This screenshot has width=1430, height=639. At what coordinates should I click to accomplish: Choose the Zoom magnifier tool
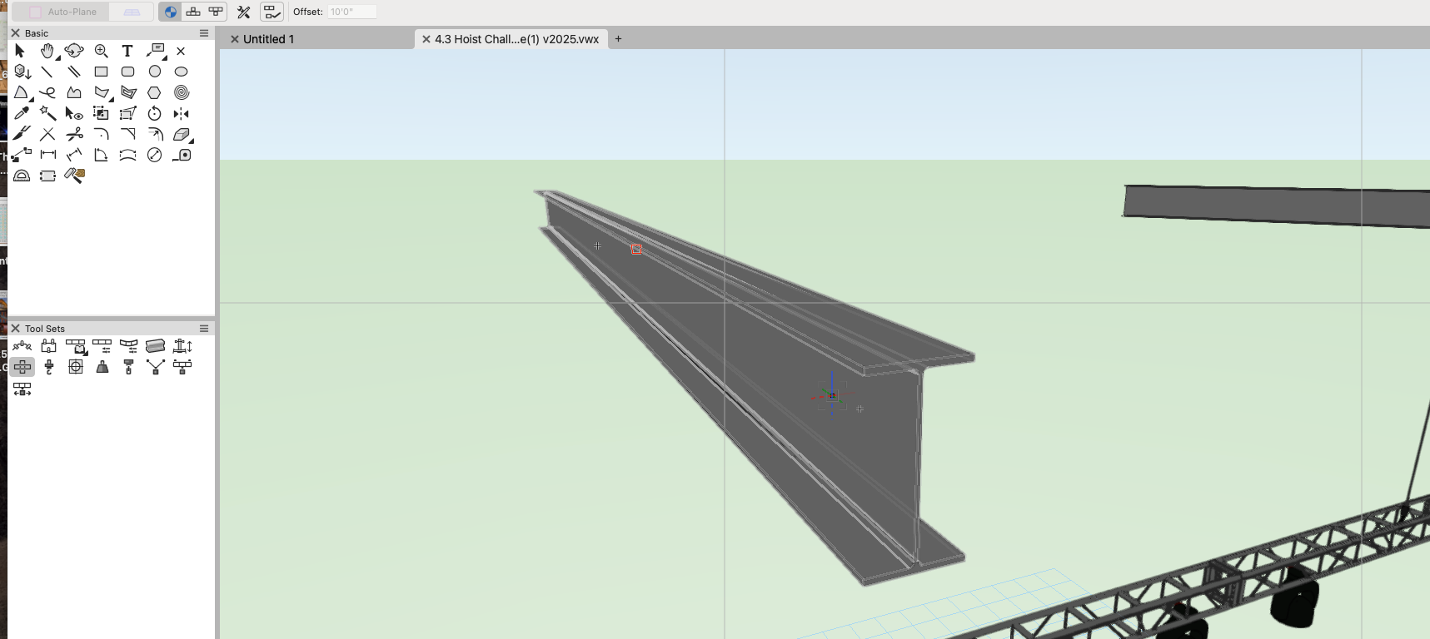click(101, 51)
